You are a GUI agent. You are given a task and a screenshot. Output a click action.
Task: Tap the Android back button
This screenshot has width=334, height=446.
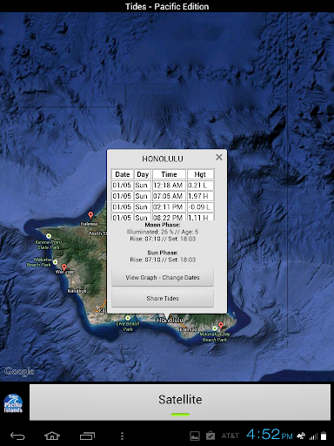(17, 436)
